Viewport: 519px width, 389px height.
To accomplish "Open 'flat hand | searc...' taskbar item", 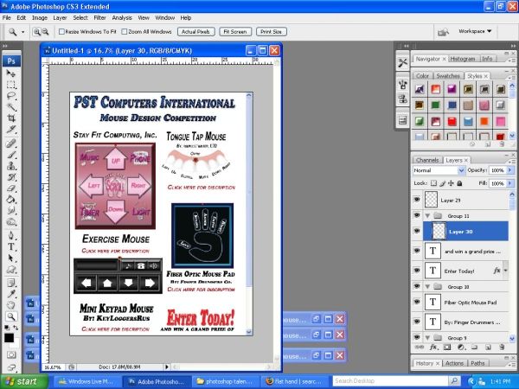I will click(295, 381).
